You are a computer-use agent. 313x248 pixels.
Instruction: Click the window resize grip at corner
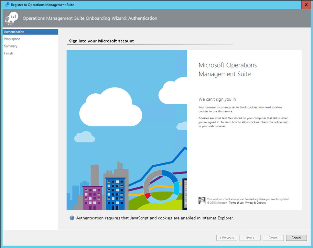pos(309,244)
